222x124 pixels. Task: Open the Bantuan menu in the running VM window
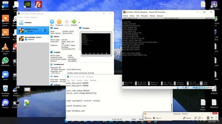pos(160,16)
